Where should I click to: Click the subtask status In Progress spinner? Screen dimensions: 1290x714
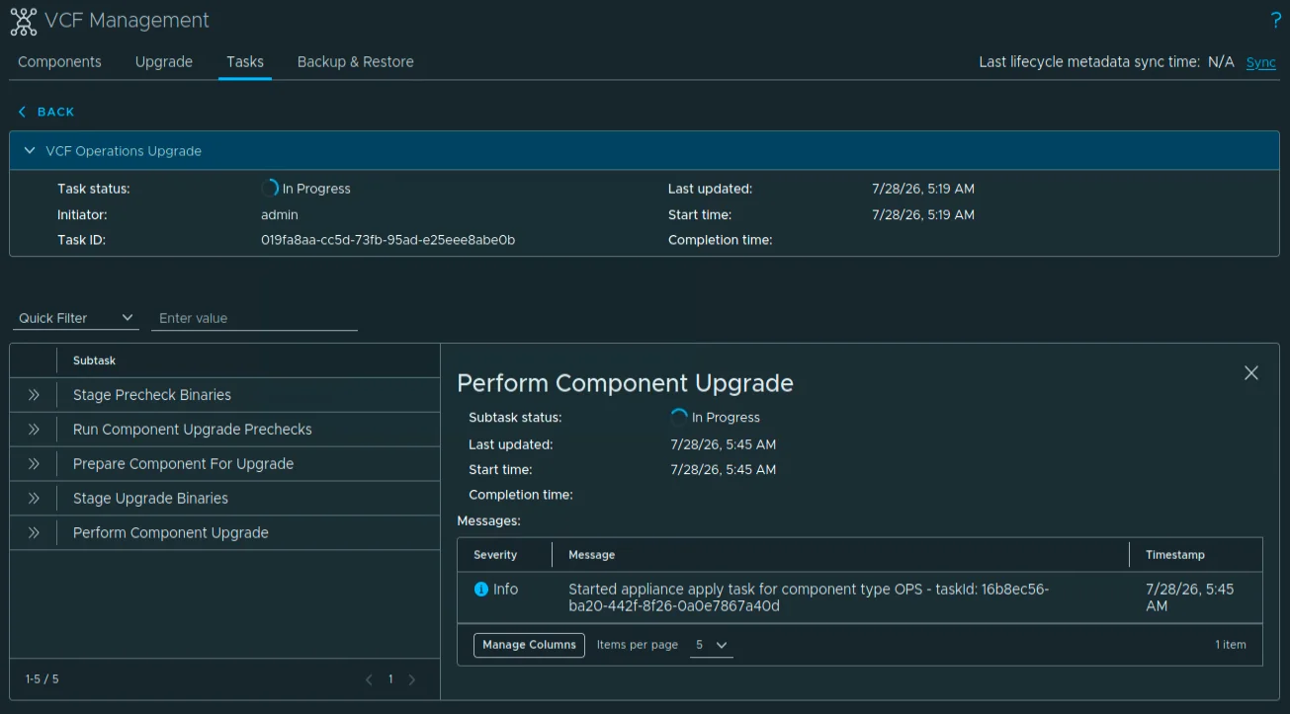(679, 417)
